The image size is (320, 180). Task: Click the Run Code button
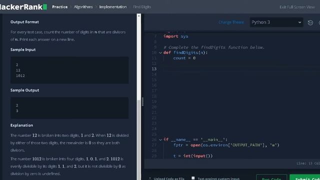[x=271, y=177]
